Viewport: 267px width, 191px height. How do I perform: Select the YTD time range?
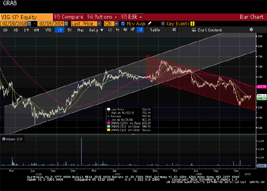pyautogui.click(x=48, y=30)
